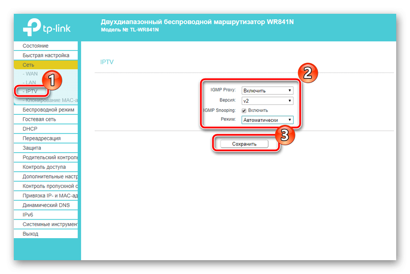
Task: Select Быстрая настройка in sidebar
Action: [46, 55]
